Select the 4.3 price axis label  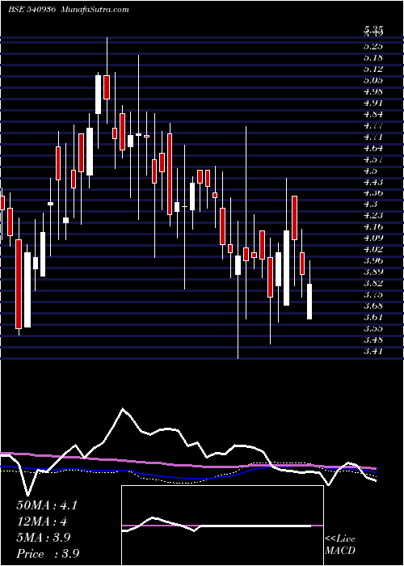[370, 204]
